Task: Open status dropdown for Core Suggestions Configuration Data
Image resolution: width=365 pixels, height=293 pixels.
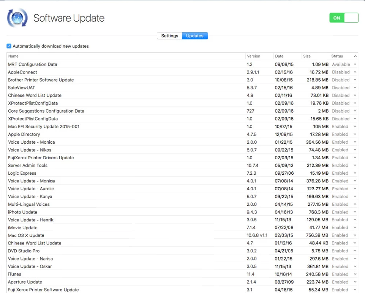Action: [355, 111]
